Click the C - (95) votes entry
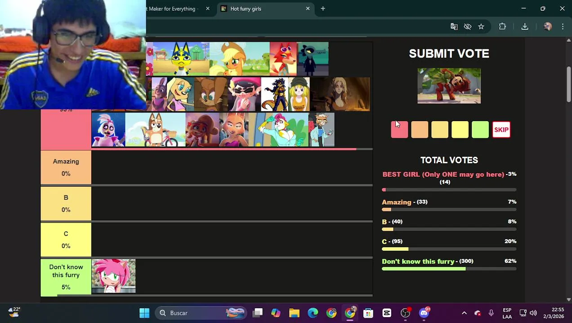572x323 pixels. click(x=392, y=241)
